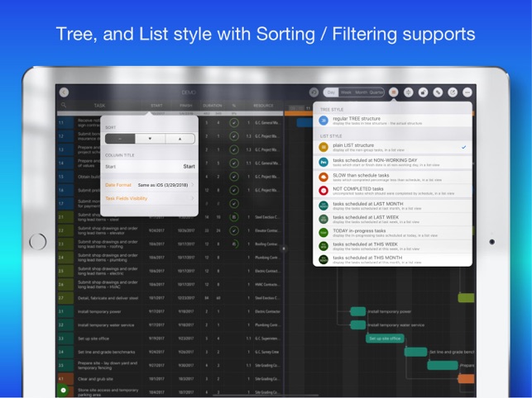Click progress circle for task 2.3
Screen dimensions: 532x398
234,244
